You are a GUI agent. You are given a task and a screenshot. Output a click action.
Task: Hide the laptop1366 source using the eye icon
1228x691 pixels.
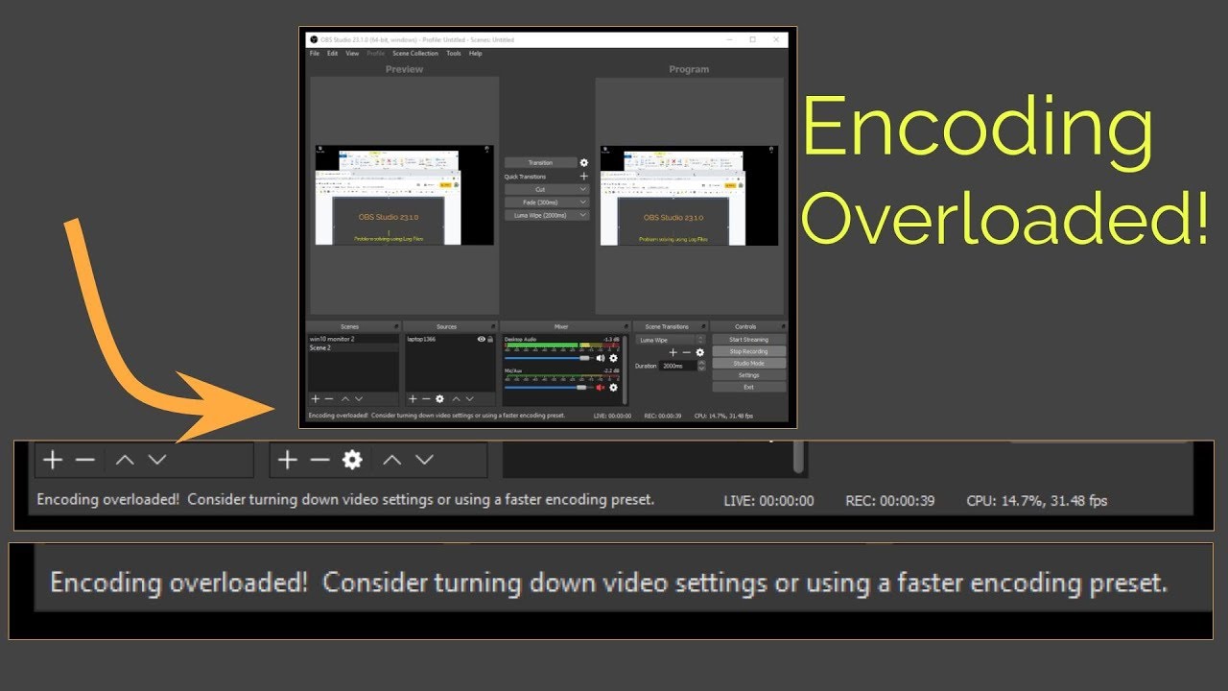tap(482, 340)
